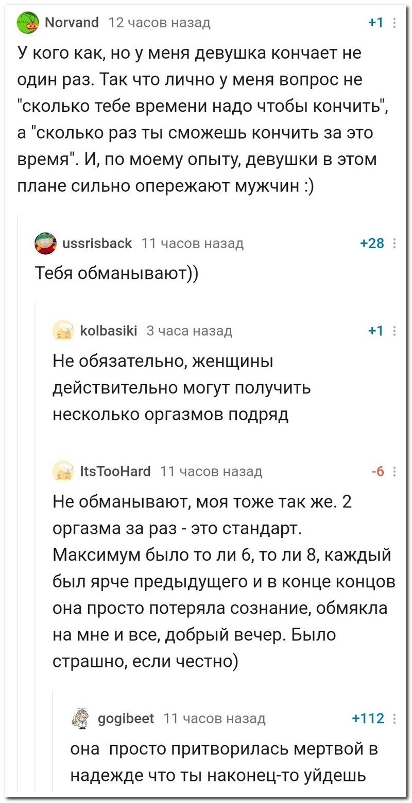This screenshot has width=412, height=803.
Task: Click ussrisback's Cartman avatar
Action: (x=45, y=244)
